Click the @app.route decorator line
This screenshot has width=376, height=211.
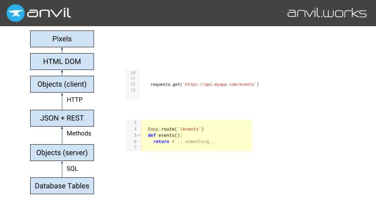tap(175, 129)
